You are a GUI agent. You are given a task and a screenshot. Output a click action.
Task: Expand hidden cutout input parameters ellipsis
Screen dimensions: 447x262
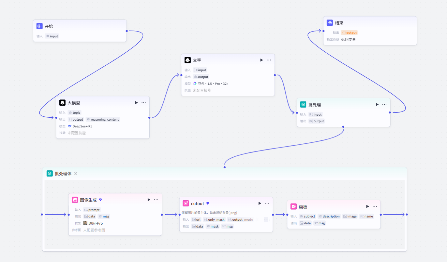click(x=266, y=219)
